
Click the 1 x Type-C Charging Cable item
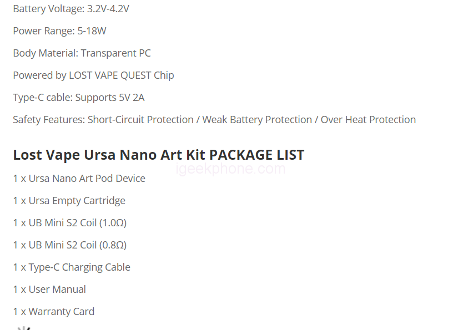[72, 267]
